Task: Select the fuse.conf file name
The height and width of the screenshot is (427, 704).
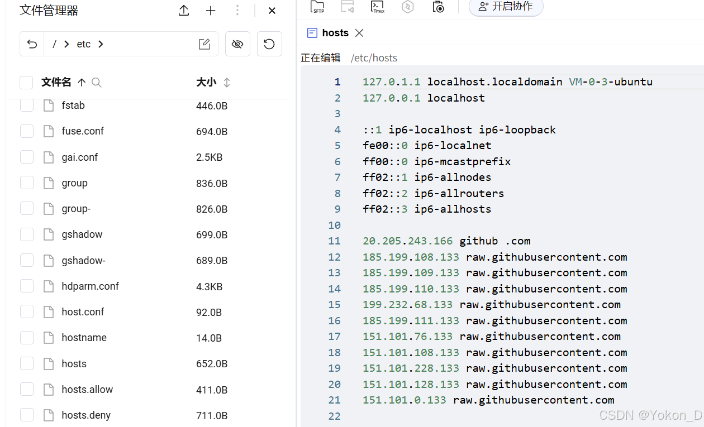Action: (x=83, y=131)
